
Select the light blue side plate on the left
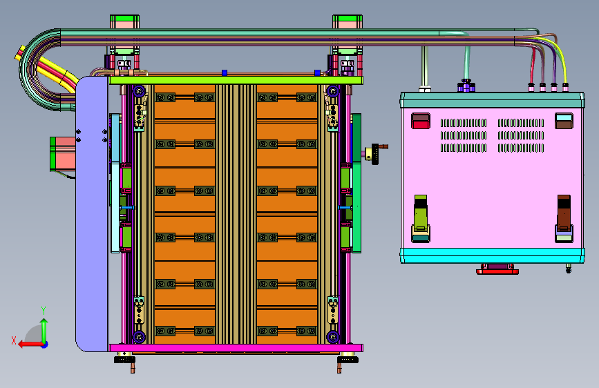(x=115, y=184)
